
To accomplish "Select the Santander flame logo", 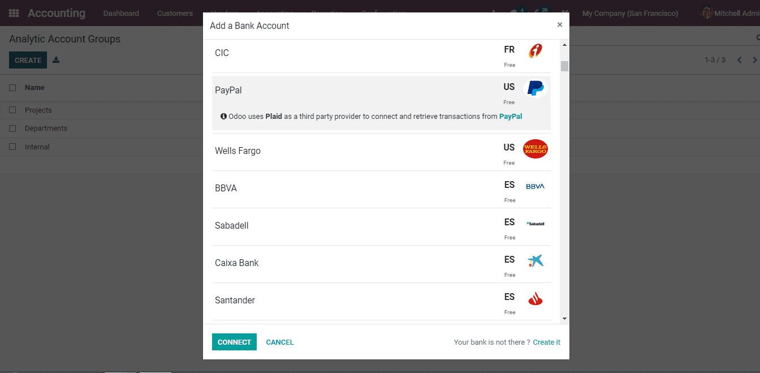I will [535, 298].
